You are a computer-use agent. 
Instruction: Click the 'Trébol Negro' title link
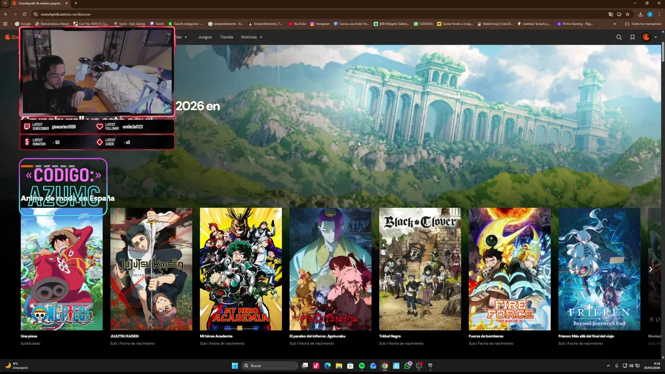(x=390, y=336)
